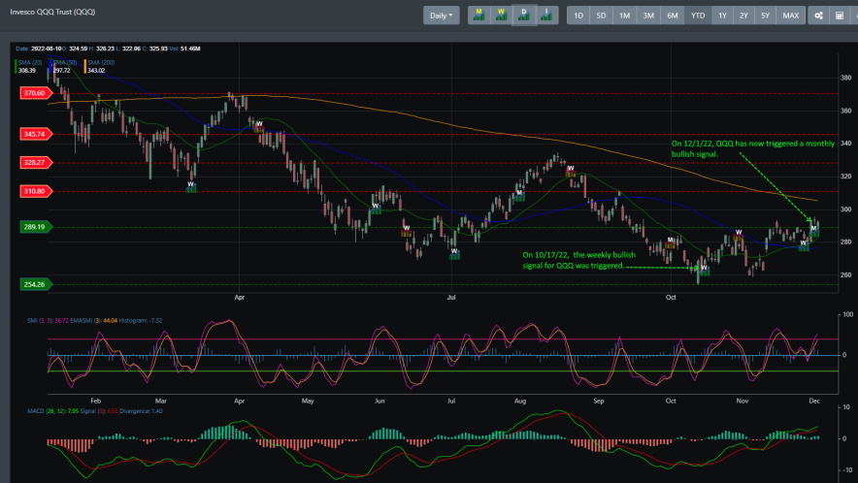Image resolution: width=858 pixels, height=483 pixels.
Task: Switch chart range to 1M
Action: (624, 16)
